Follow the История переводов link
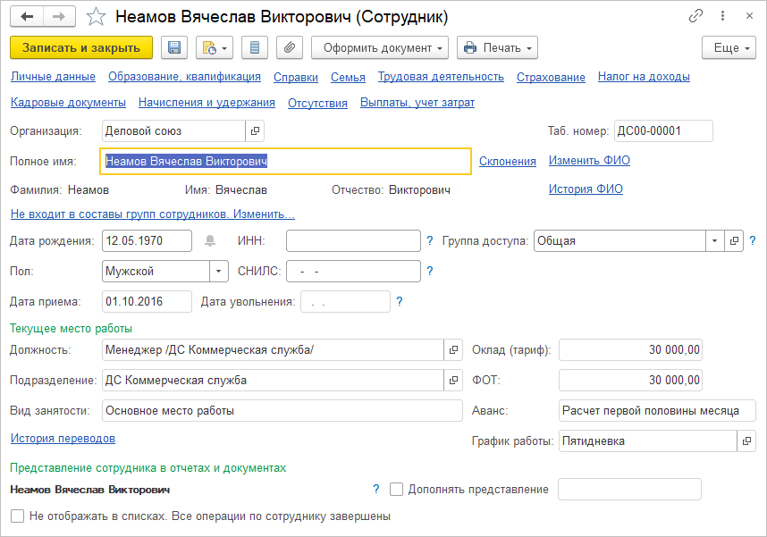Image resolution: width=767 pixels, height=537 pixels. [63, 439]
